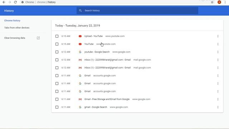Click www.google.com beside youtube - Google Search
This screenshot has height=129, width=229.
pyautogui.click(x=121, y=52)
